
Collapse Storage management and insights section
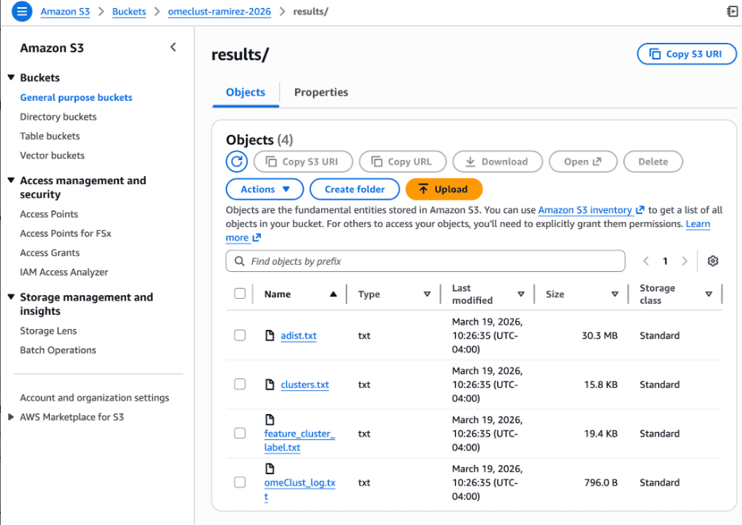[11, 297]
